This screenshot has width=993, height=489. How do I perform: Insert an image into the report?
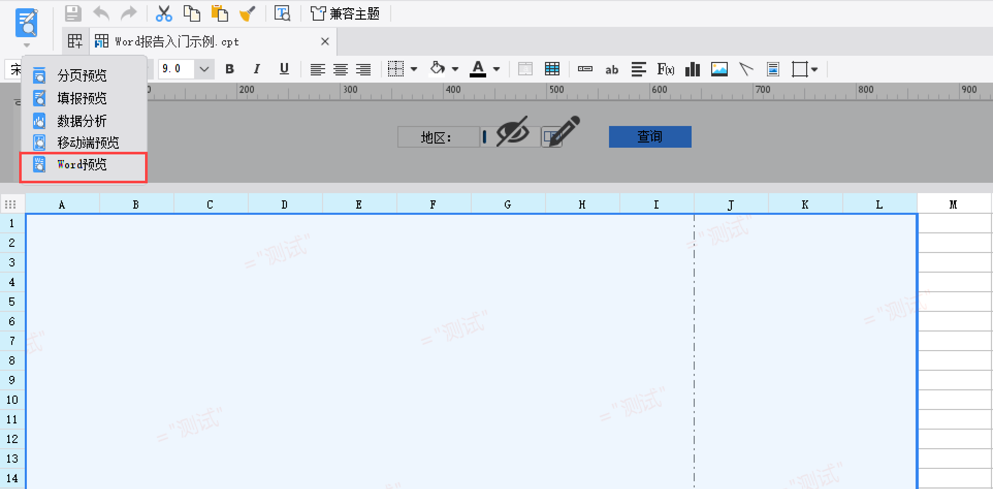tap(719, 69)
